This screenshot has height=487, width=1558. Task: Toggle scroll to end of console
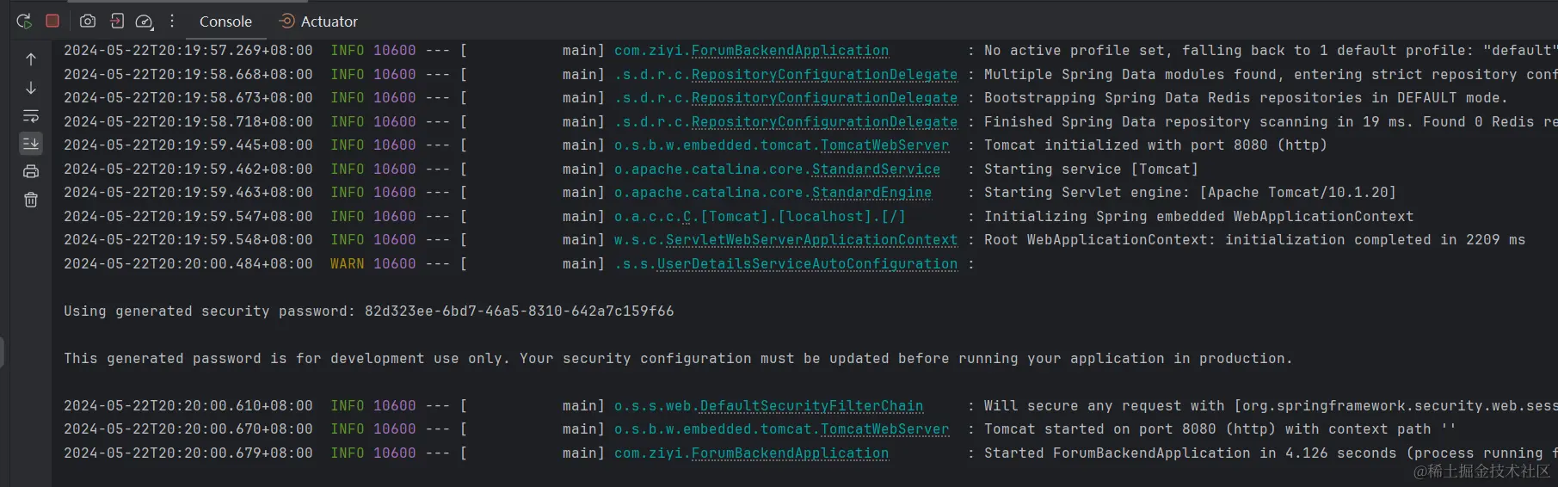[31, 143]
